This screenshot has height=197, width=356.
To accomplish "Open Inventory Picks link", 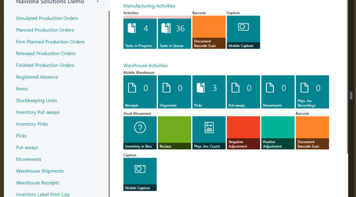I will 32,124.
